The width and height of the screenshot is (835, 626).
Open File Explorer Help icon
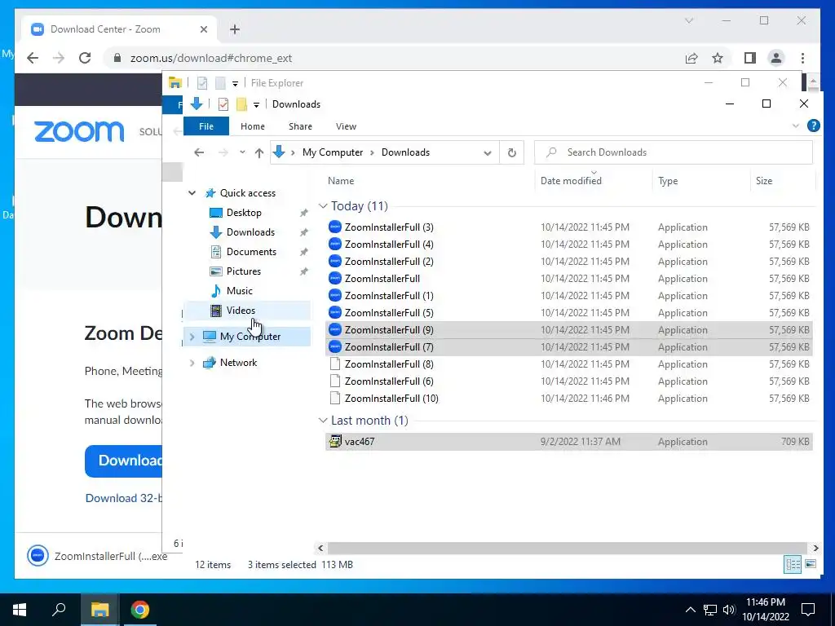pyautogui.click(x=813, y=126)
